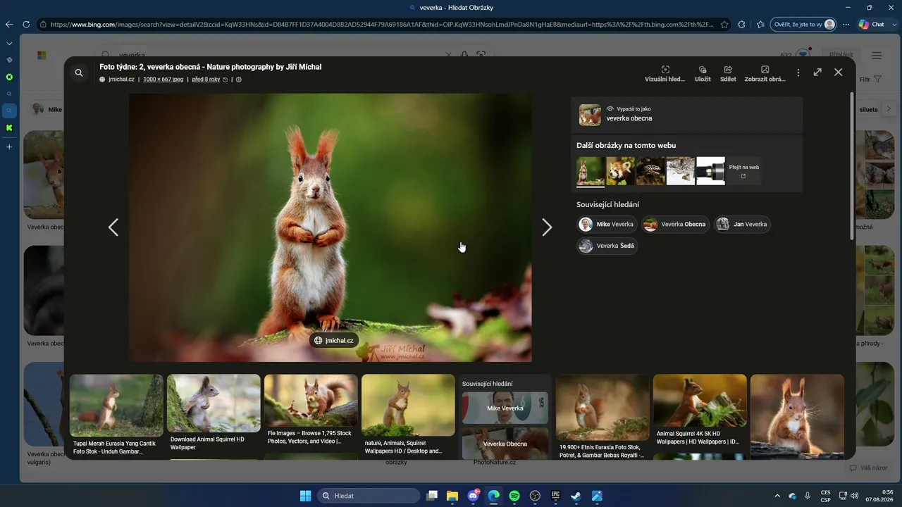The height and width of the screenshot is (507, 902).
Task: Click the search magnifier in the image viewer
Action: coord(79,73)
